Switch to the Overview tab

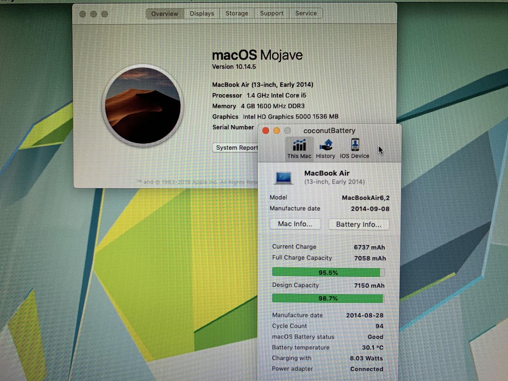point(165,13)
